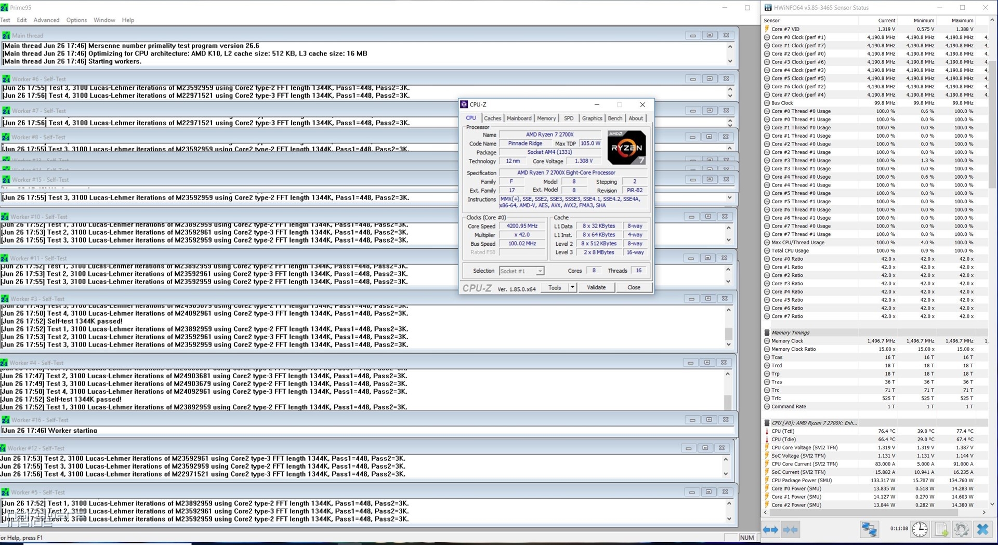Open the Options menu in Prime95

pyautogui.click(x=76, y=20)
